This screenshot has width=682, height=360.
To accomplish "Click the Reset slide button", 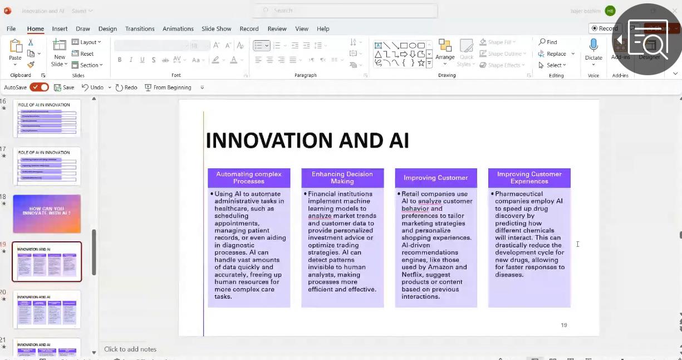I will tap(83, 53).
